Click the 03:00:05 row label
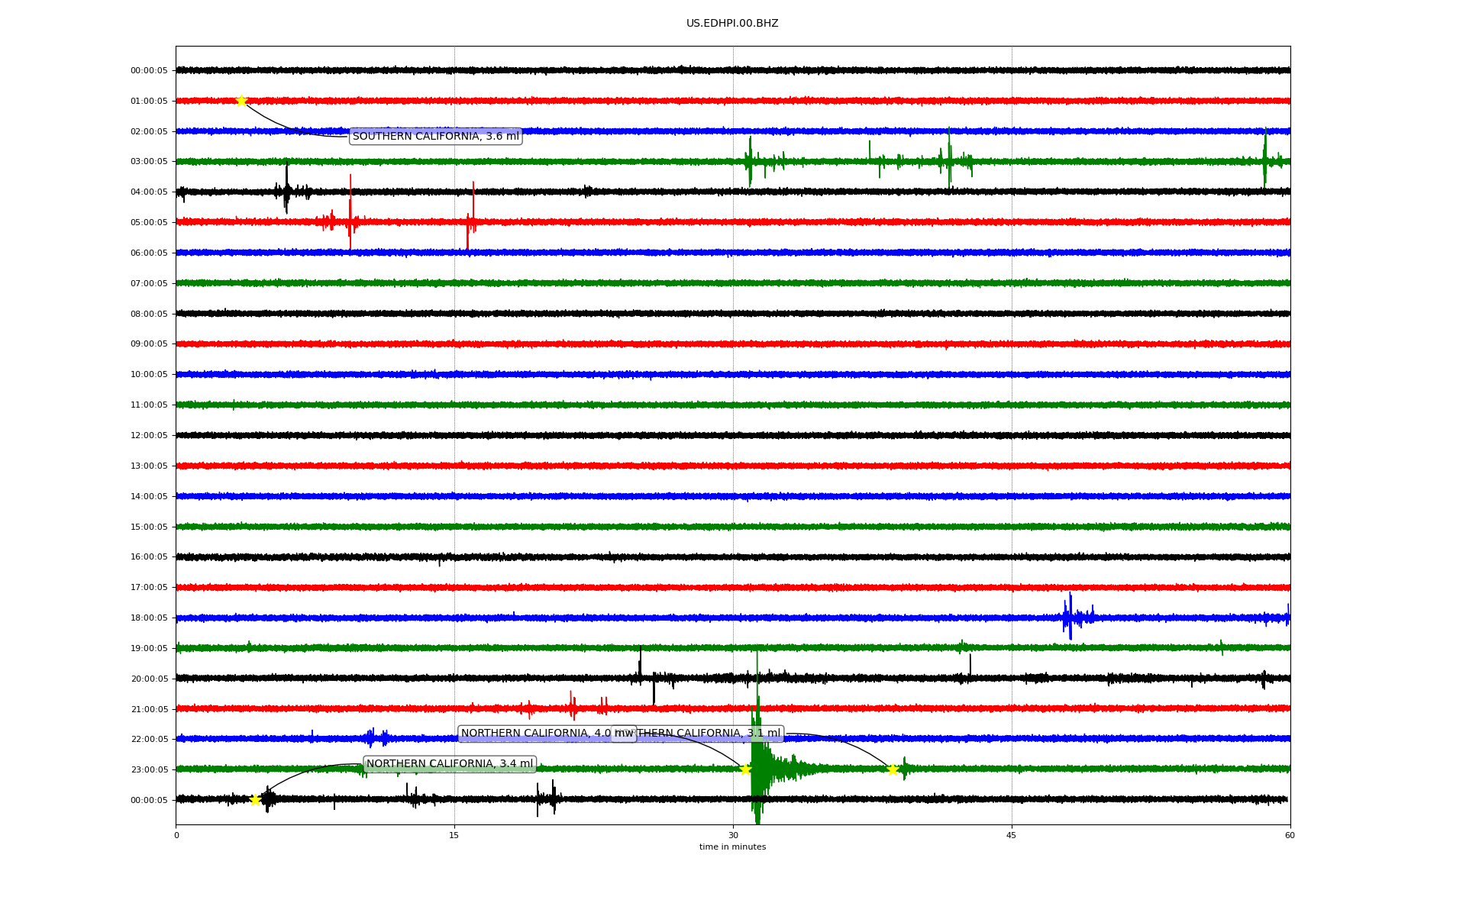1466x916 pixels. point(149,162)
